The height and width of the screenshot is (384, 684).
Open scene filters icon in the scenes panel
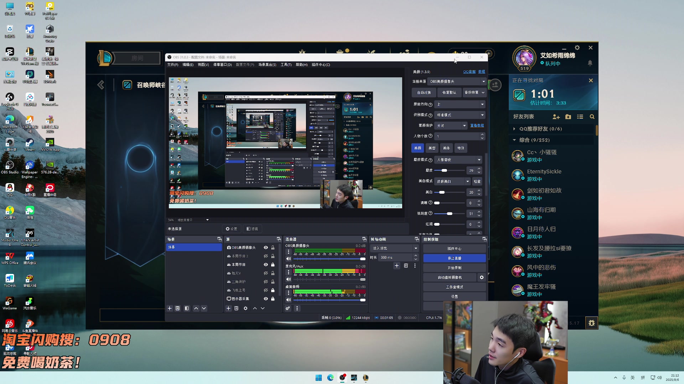coord(187,308)
